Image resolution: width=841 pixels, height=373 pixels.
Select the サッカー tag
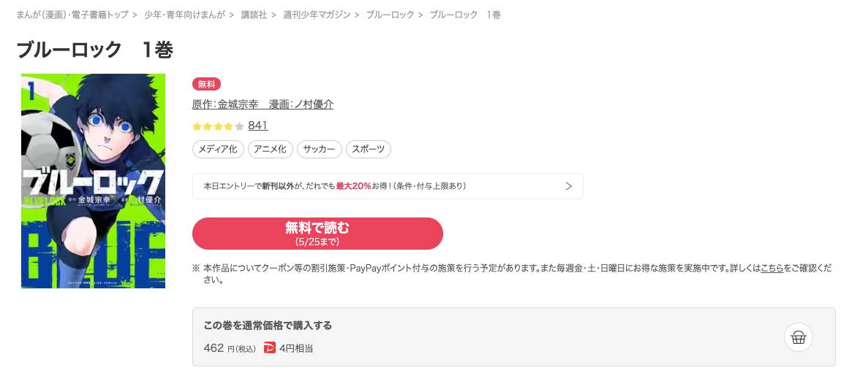[319, 150]
